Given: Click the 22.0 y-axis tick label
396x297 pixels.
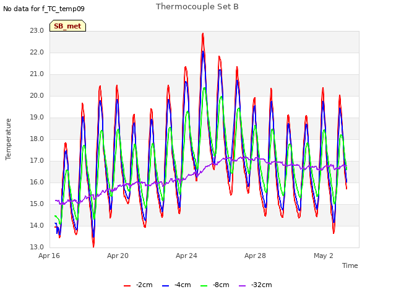Looking at the screenshot, I should pos(37,52).
